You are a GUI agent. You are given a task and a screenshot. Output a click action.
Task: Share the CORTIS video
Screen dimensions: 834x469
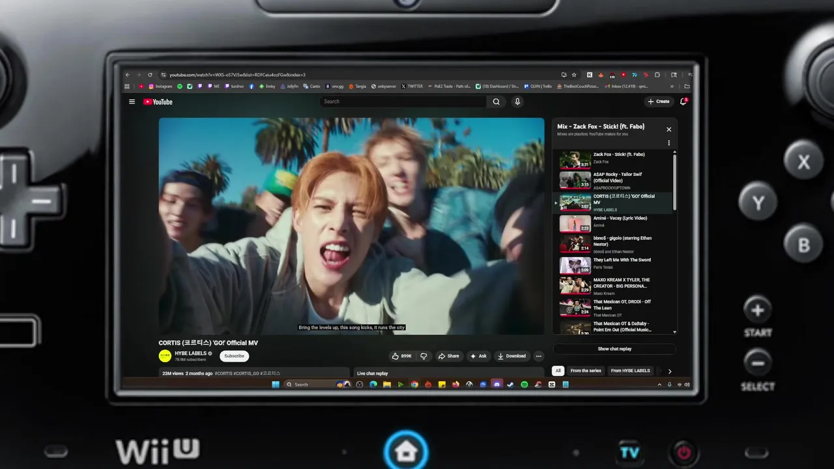(448, 356)
